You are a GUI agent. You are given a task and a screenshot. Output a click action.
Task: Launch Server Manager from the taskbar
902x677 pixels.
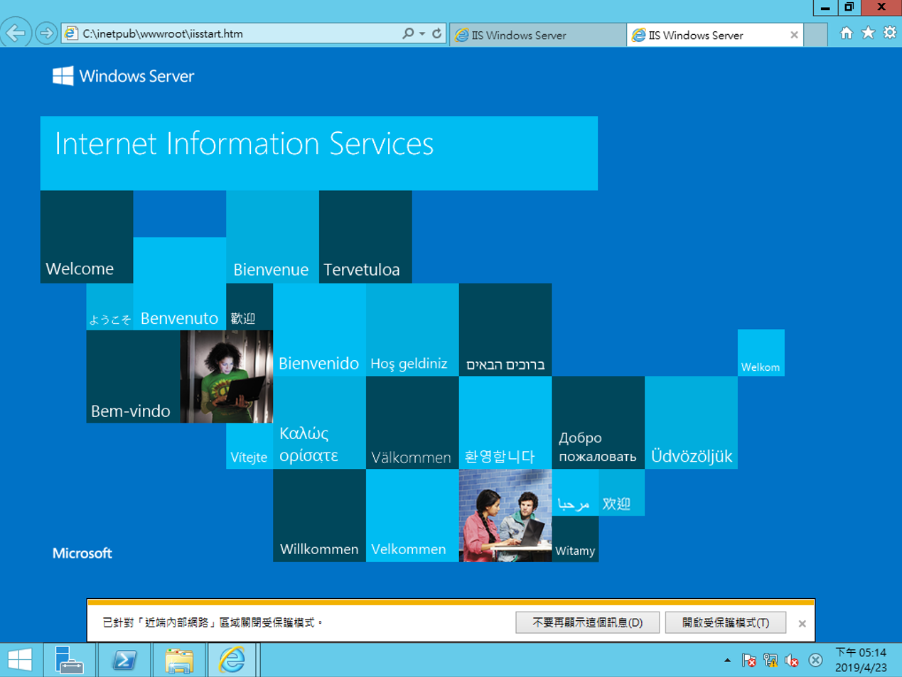pos(69,660)
